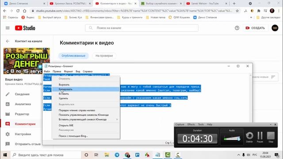Open the help question-mark icon
The width and height of the screenshot is (283, 159).
[x=237, y=28]
